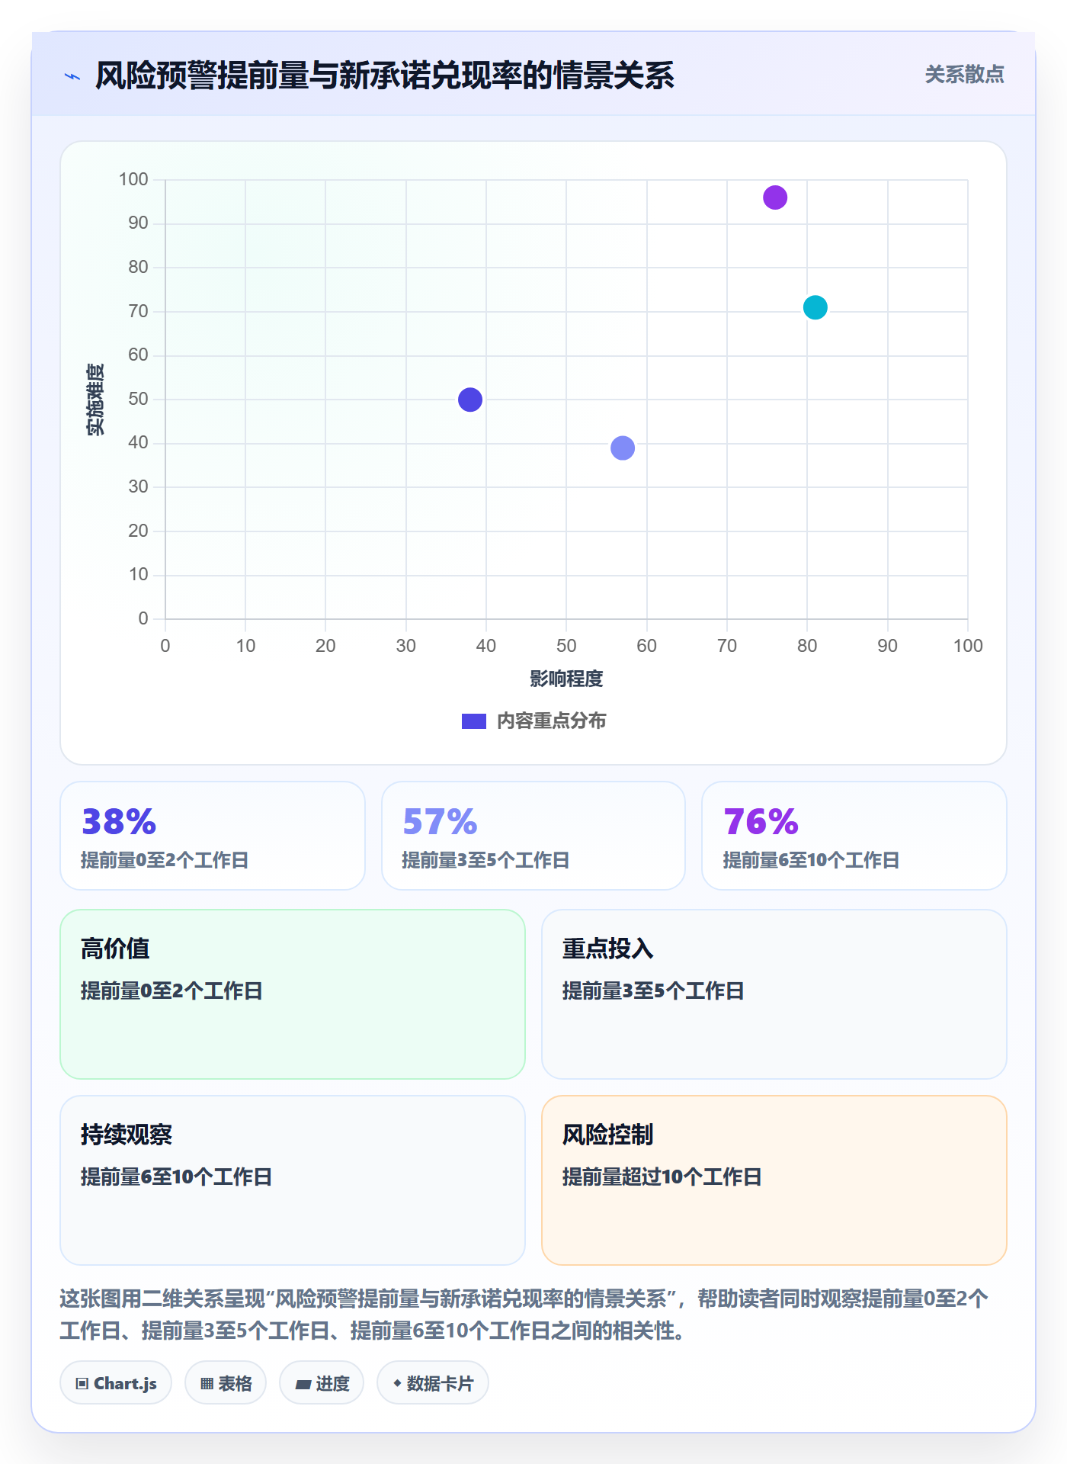Click the 表格 tag chip
Image resolution: width=1067 pixels, height=1464 pixels.
tap(226, 1383)
